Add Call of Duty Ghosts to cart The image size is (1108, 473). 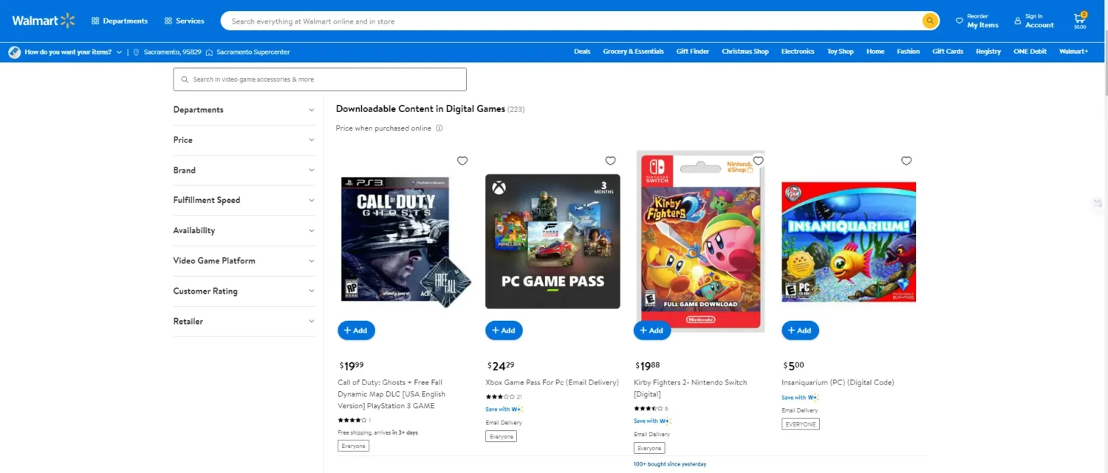point(356,331)
